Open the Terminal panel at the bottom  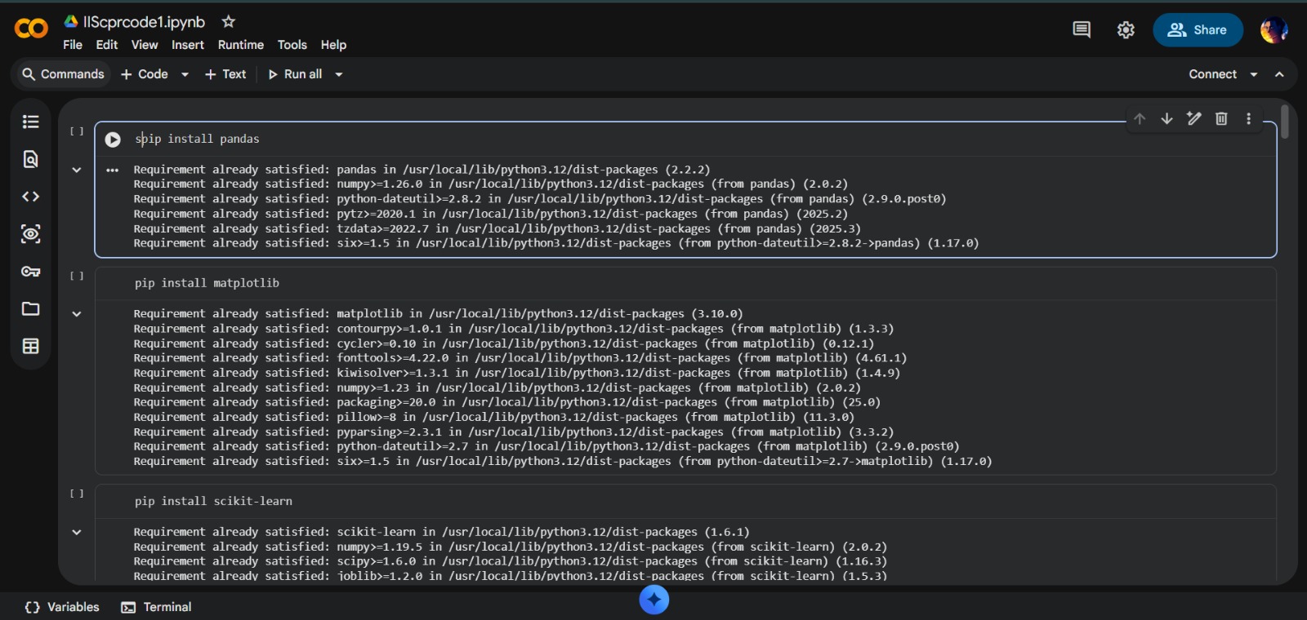(157, 607)
